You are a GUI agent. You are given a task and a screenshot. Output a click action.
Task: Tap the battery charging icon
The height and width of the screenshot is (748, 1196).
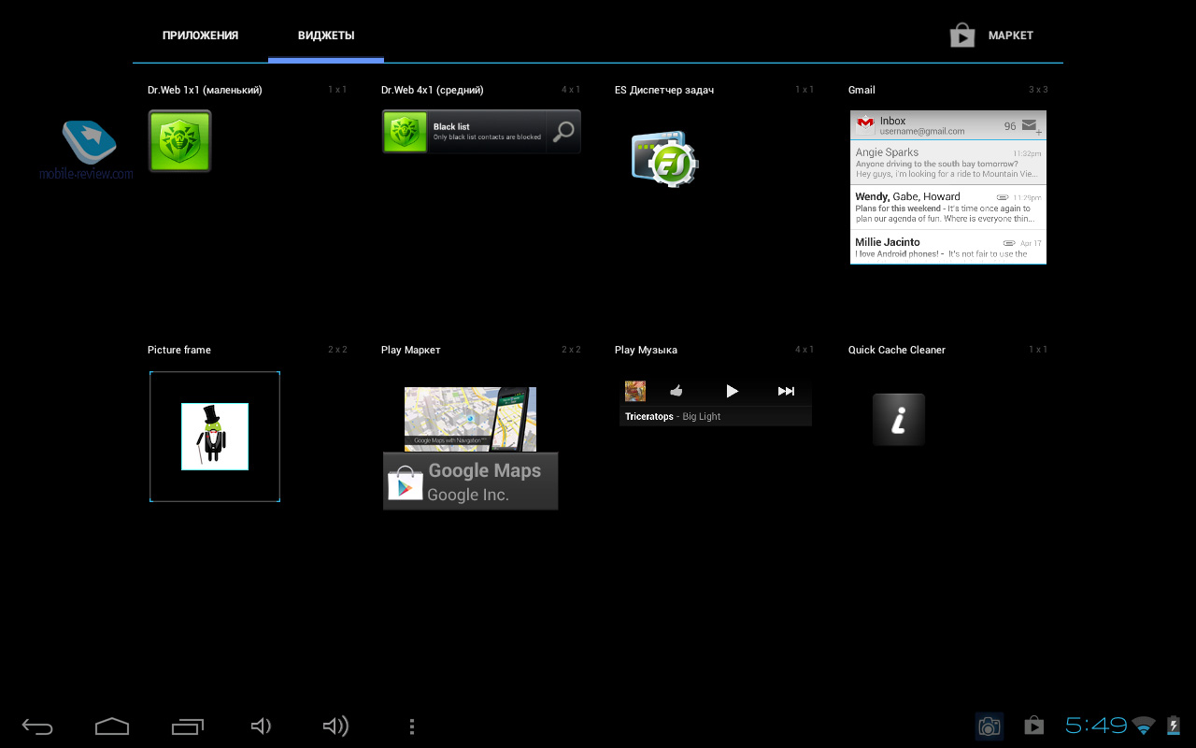coord(1174,726)
